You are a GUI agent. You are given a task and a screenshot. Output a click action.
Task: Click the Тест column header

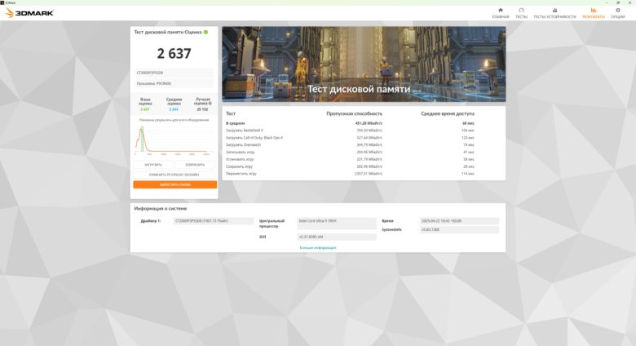(231, 113)
